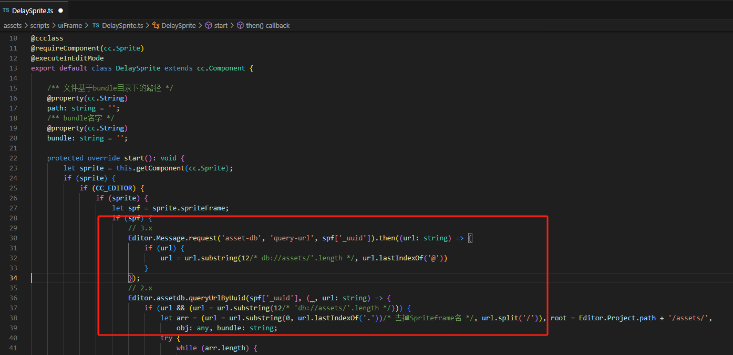Click the '// 2.x' comment
733x355 pixels.
click(140, 288)
